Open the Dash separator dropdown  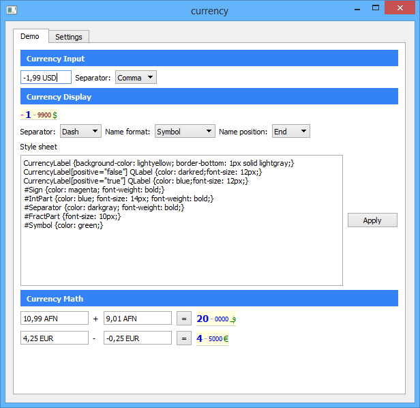coord(80,132)
